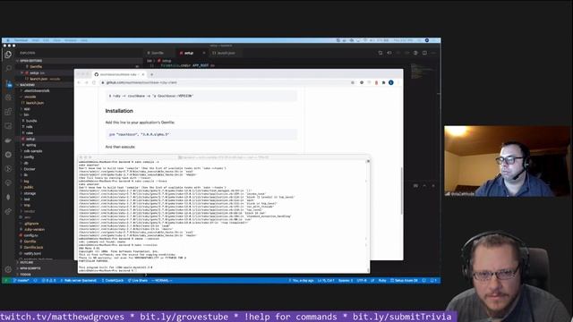
Task: Click the gem "couchbase" code block
Action: coord(201,134)
